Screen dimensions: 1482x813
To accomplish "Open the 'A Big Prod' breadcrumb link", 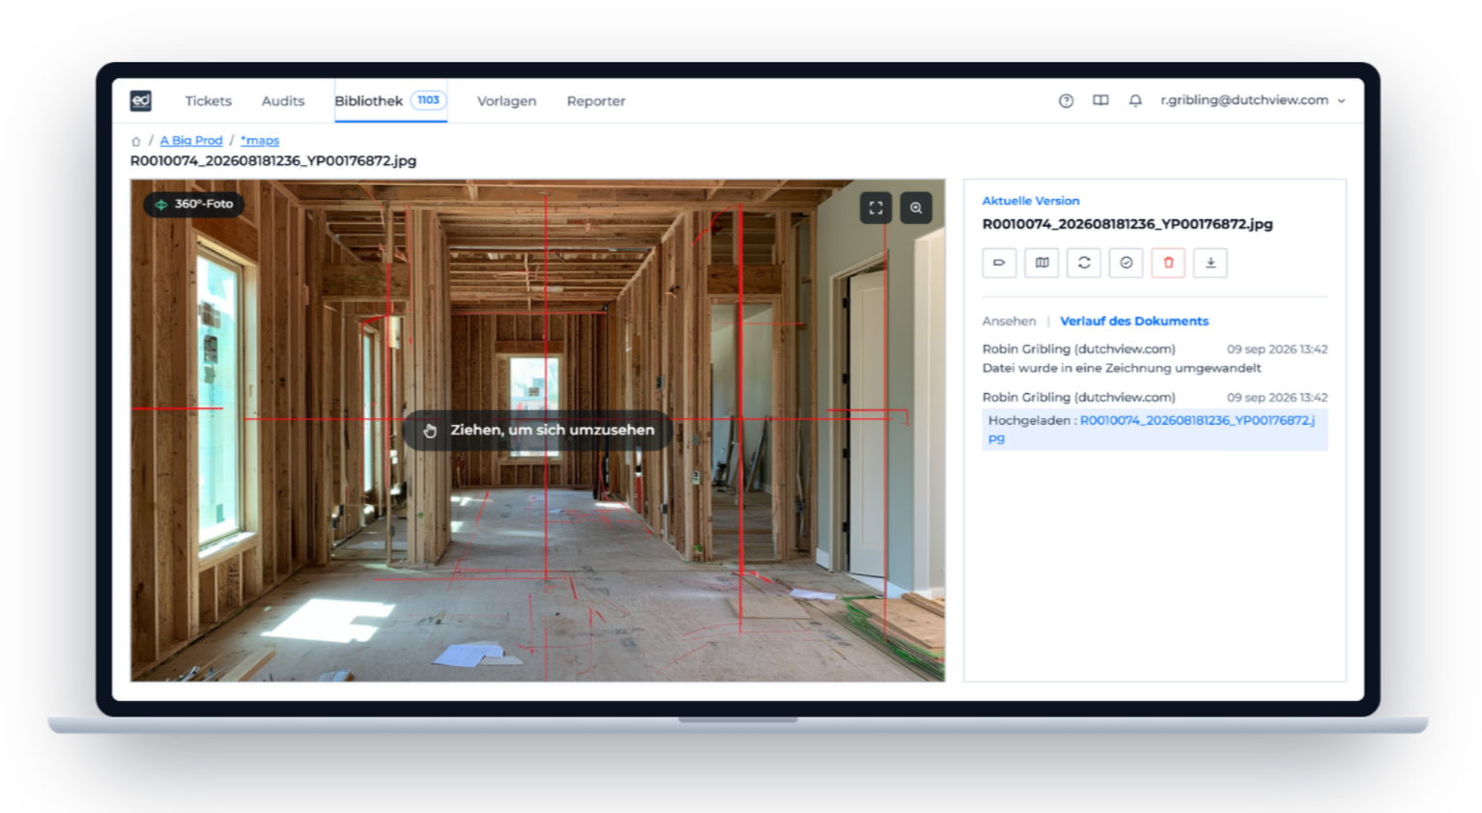I will pyautogui.click(x=191, y=141).
